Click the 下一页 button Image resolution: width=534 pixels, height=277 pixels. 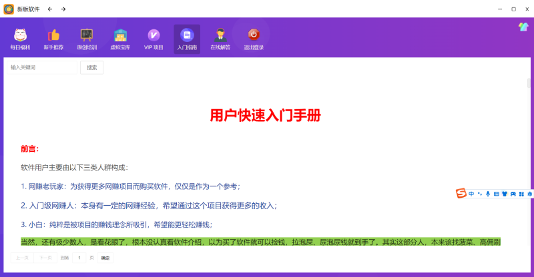[45, 258]
